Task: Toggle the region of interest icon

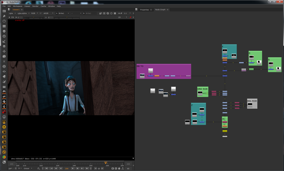Action: point(111,13)
